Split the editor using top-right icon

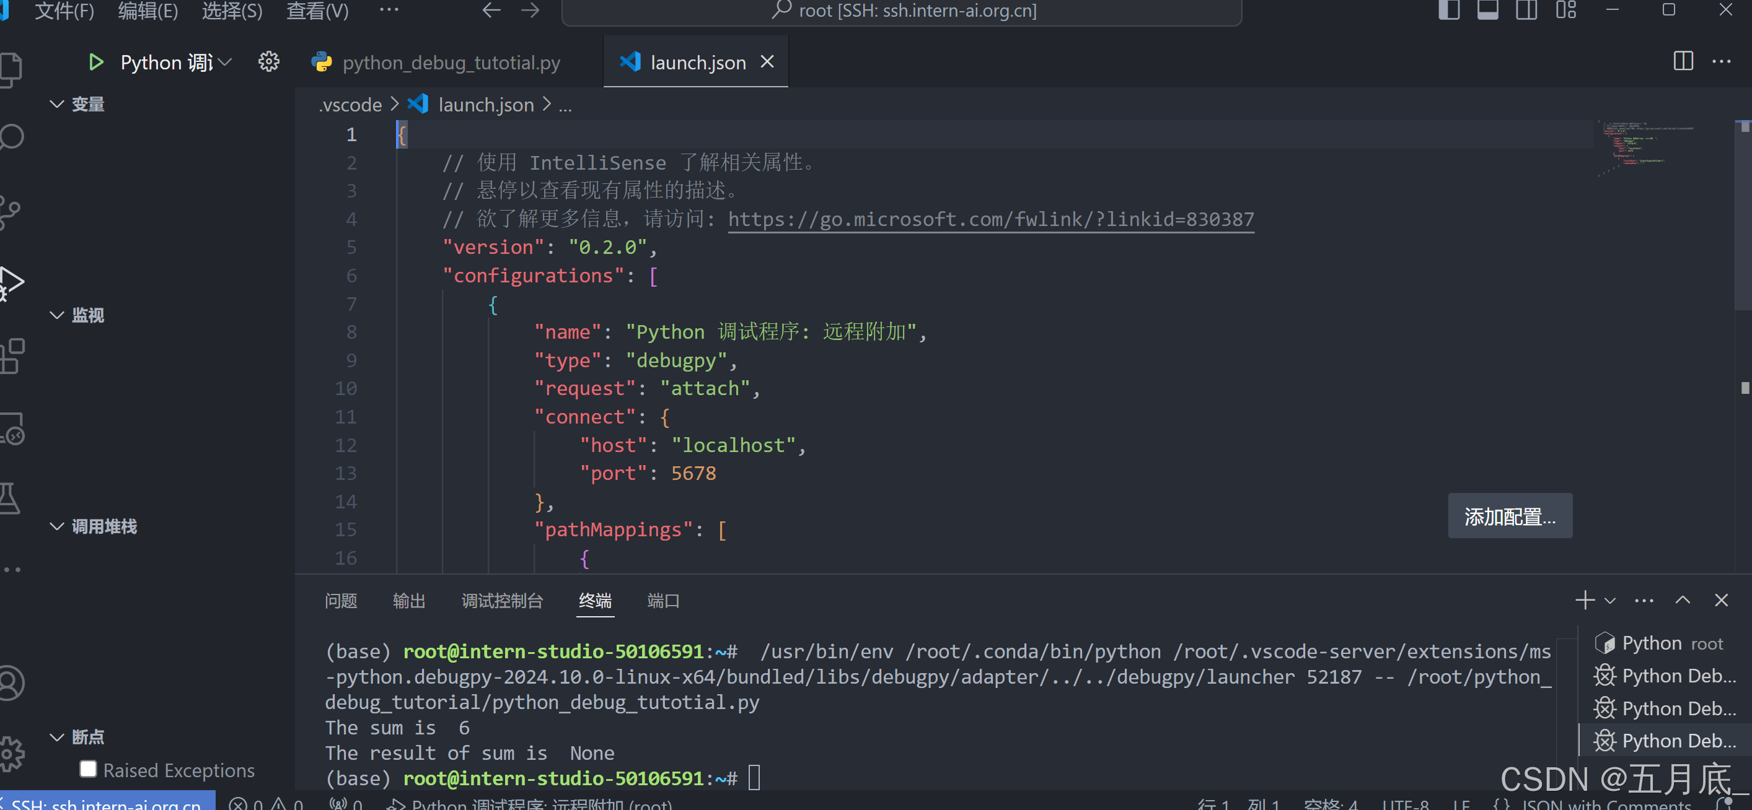pos(1683,61)
